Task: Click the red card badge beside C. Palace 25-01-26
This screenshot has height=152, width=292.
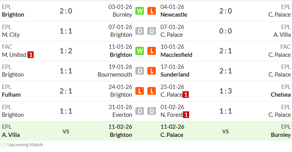Action: point(186,95)
